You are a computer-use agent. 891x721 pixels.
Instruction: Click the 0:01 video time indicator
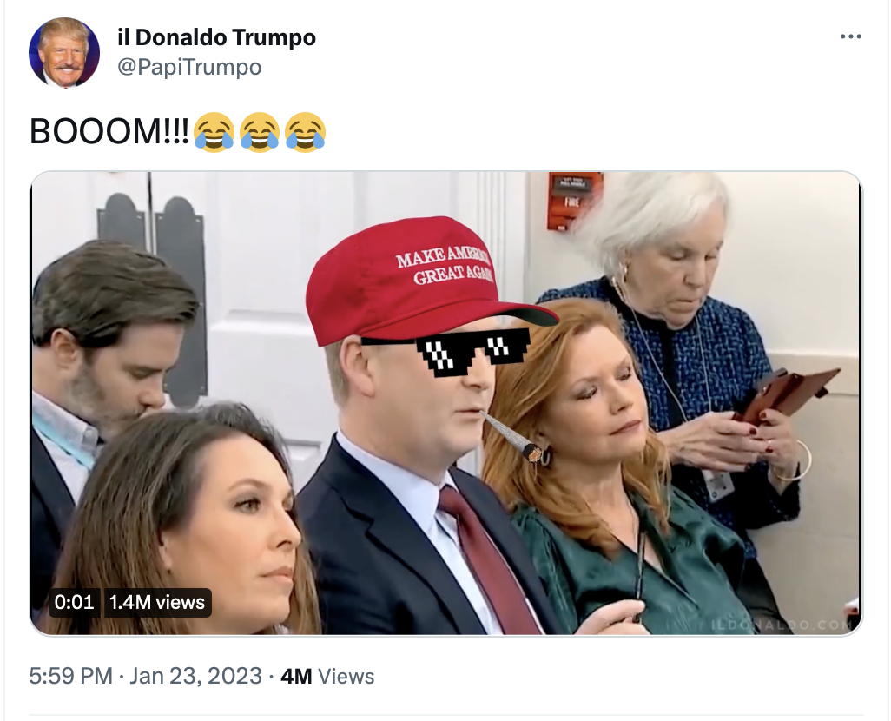point(75,602)
